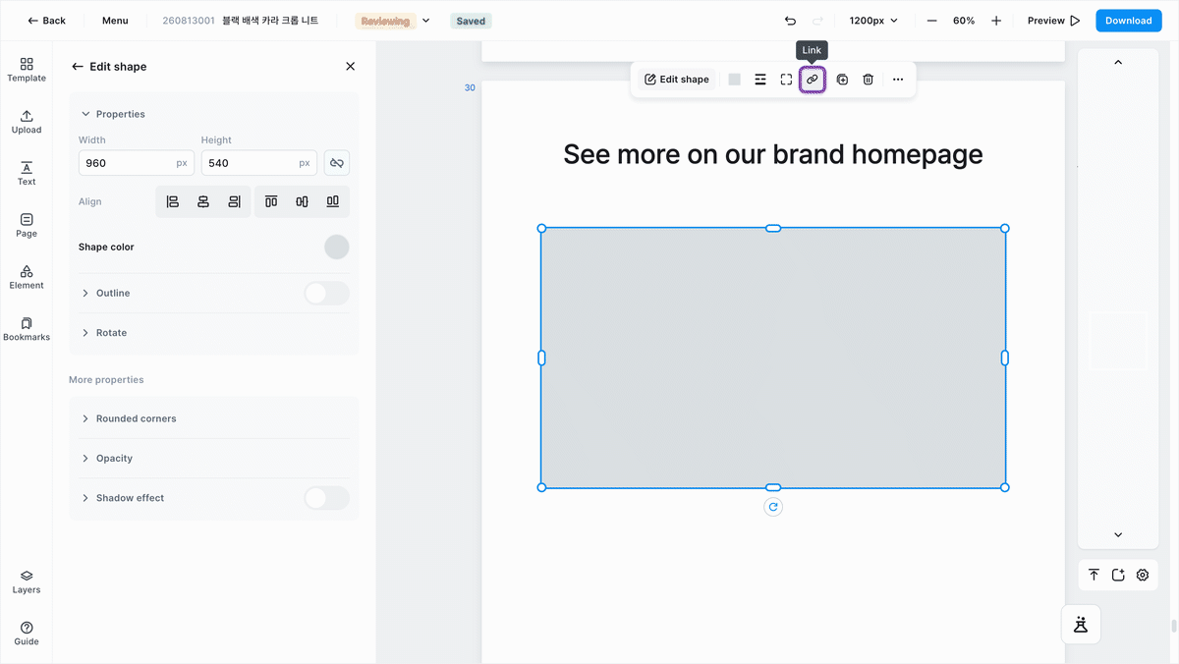The height and width of the screenshot is (664, 1179).
Task: Align shape to top
Action: pos(271,201)
